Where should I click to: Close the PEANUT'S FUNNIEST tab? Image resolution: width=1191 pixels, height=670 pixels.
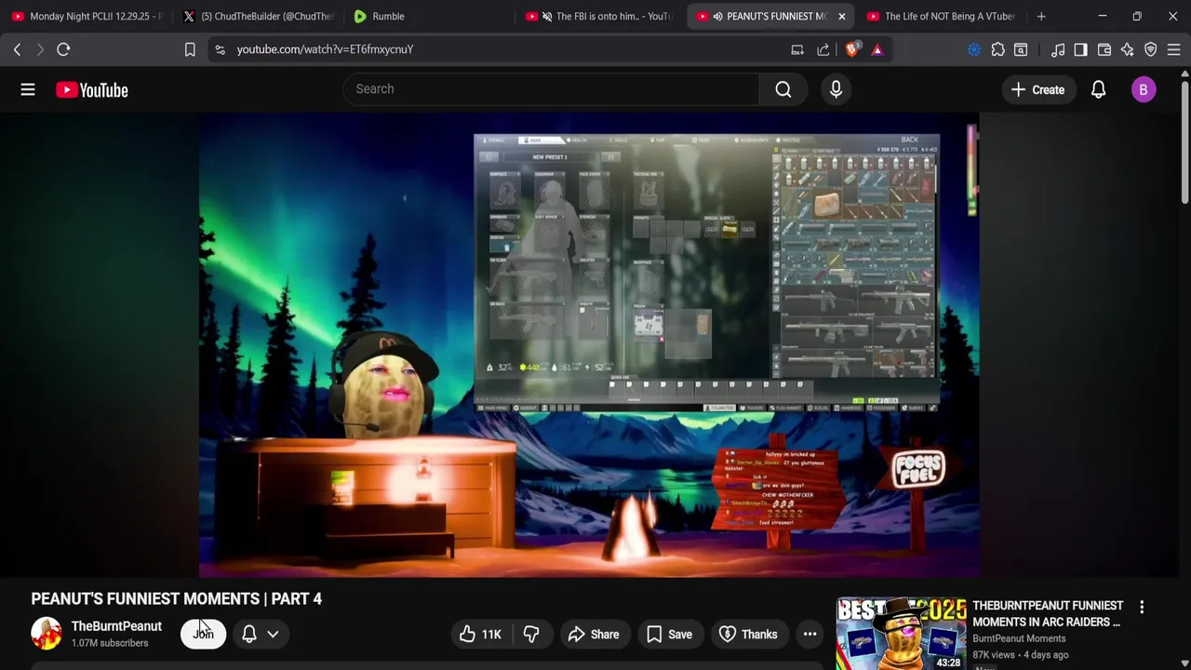click(841, 16)
